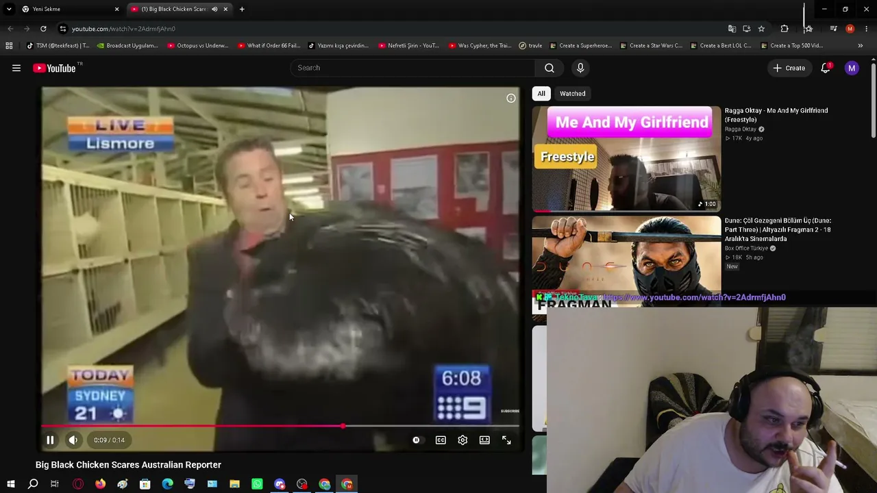Open the Create a Top 500 Vid... bookmark

click(x=791, y=46)
